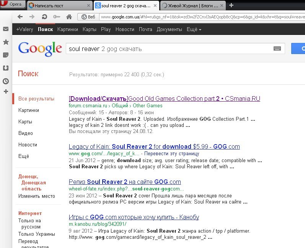Filter results by Картинки in left sidebar
305x248 pixels.
pos(29,110)
